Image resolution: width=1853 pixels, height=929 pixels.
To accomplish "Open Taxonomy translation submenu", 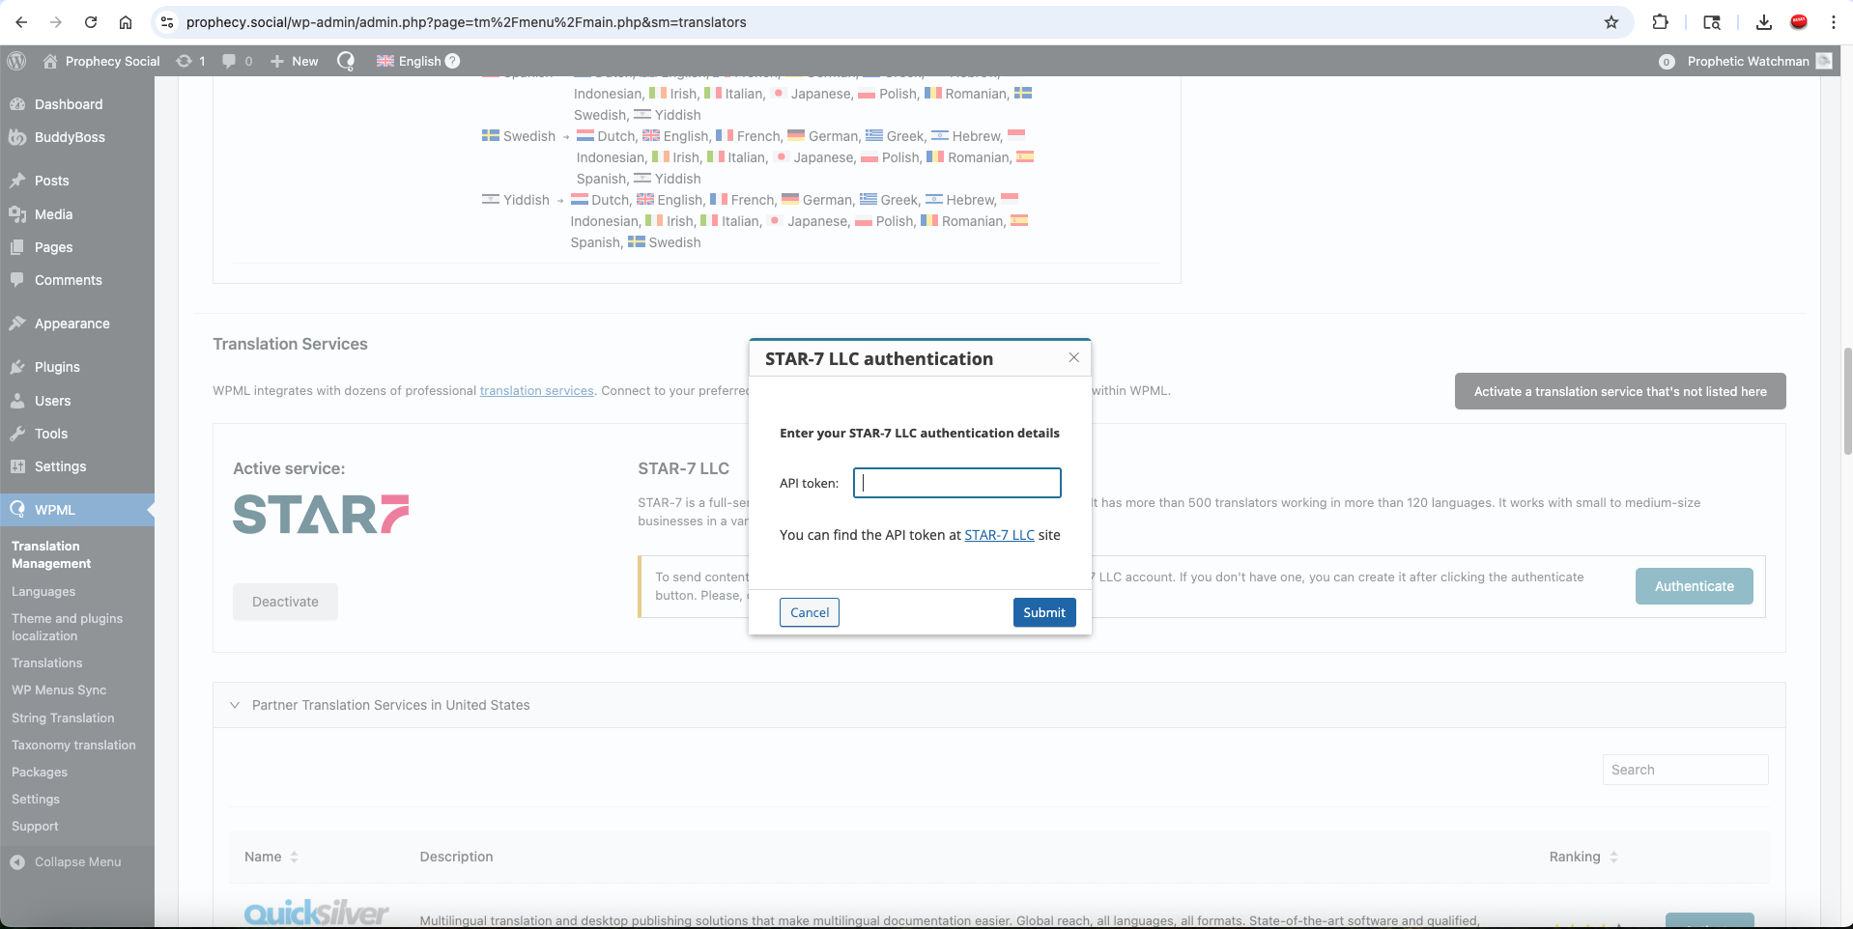I will pyautogui.click(x=73, y=745).
